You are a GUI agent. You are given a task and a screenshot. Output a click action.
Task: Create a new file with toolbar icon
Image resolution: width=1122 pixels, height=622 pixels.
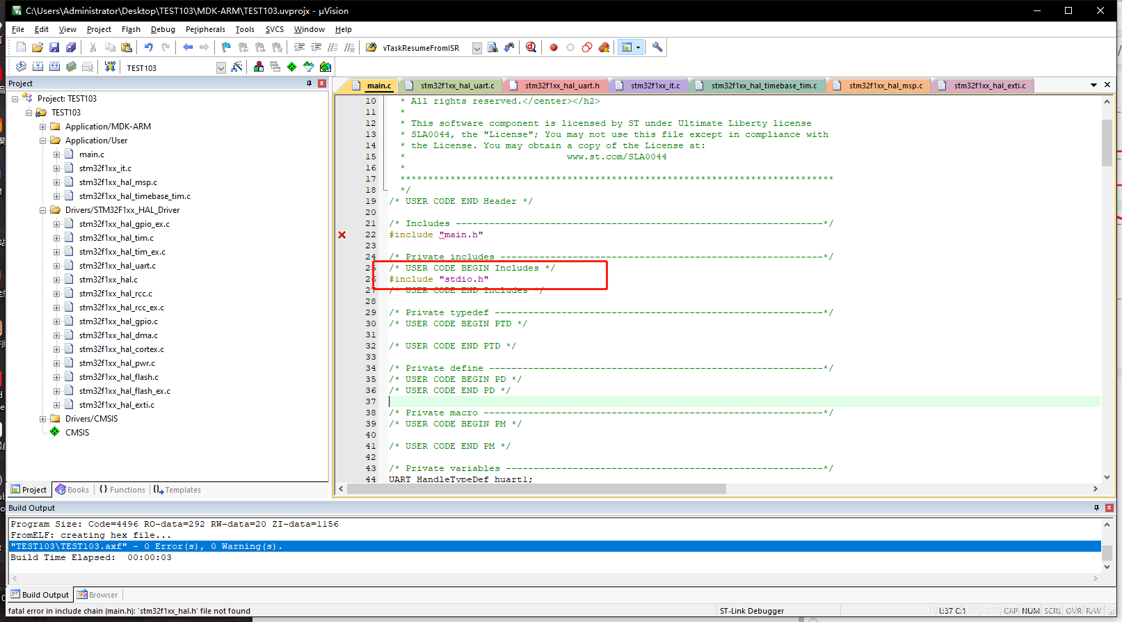pos(21,47)
